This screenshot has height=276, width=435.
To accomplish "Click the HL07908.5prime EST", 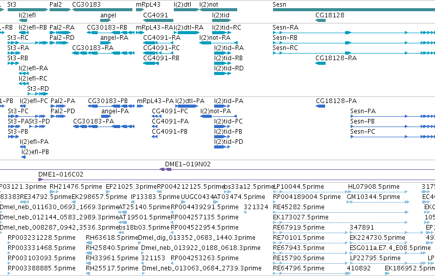I will [x=378, y=191].
